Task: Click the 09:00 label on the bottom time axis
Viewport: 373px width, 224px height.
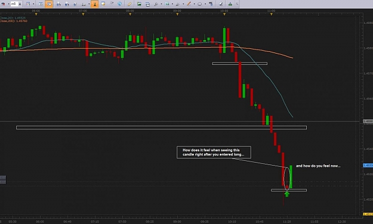Action: pyautogui.click(x=177, y=222)
